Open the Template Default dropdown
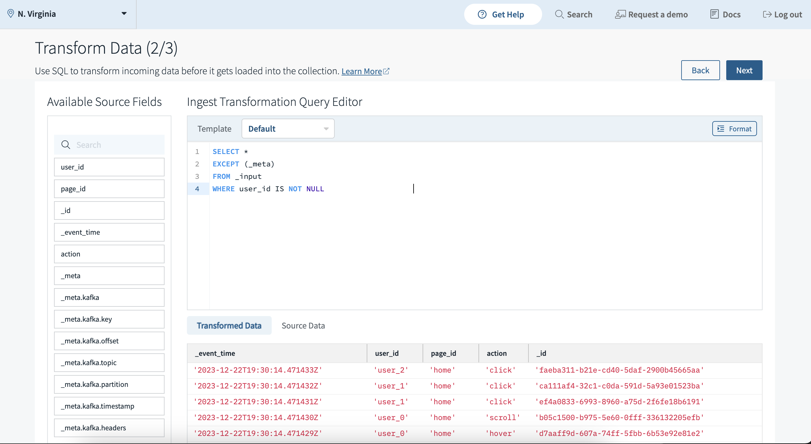This screenshot has width=811, height=444. 288,129
